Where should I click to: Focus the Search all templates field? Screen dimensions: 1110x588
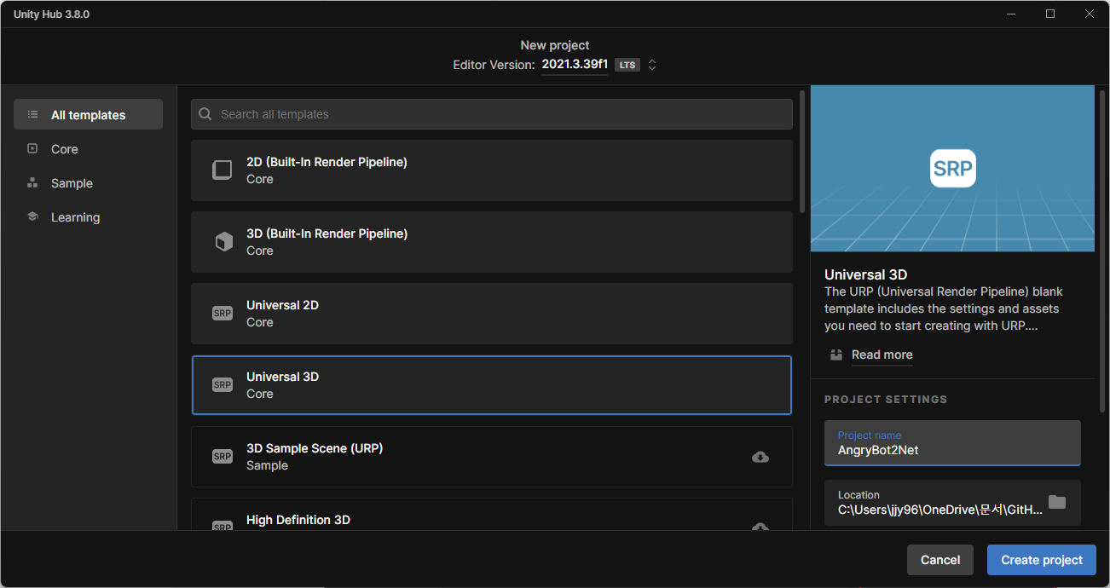tap(492, 114)
